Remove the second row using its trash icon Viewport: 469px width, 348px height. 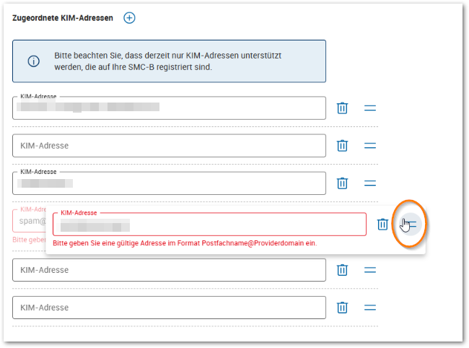pos(343,146)
